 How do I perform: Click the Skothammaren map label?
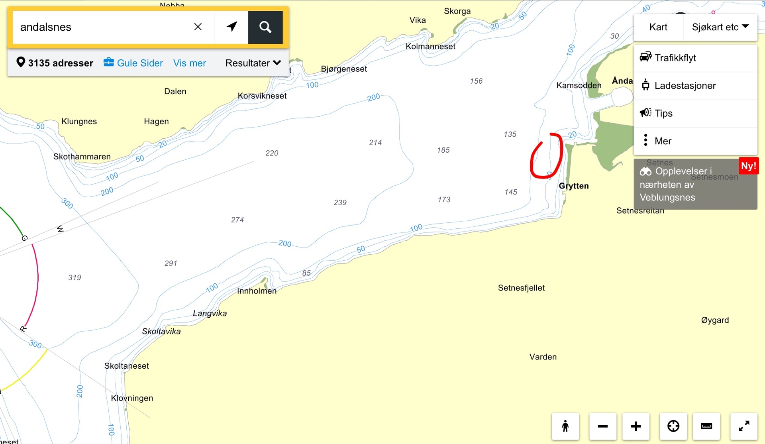coord(82,157)
